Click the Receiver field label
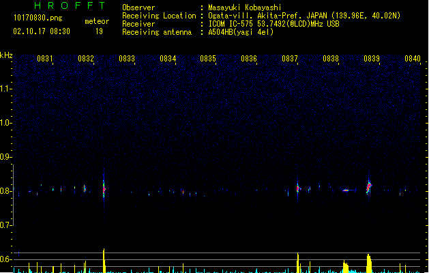The height and width of the screenshot is (273, 429). coord(138,24)
